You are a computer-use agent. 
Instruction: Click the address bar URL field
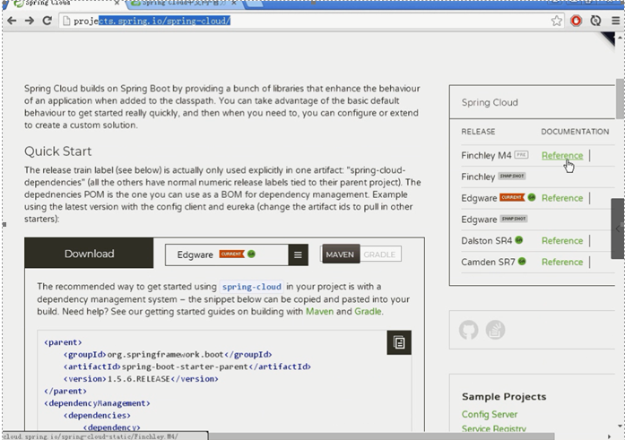tap(312, 21)
